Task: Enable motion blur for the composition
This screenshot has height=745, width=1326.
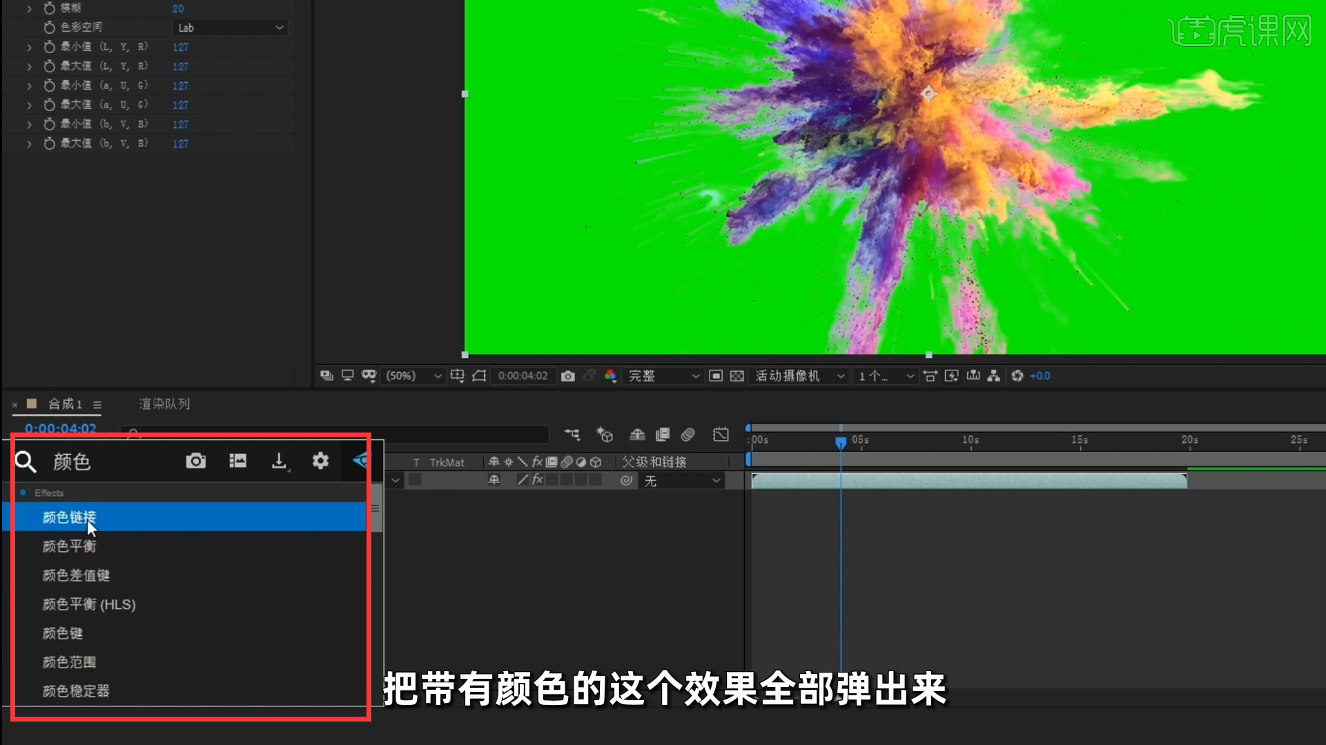Action: tap(688, 435)
